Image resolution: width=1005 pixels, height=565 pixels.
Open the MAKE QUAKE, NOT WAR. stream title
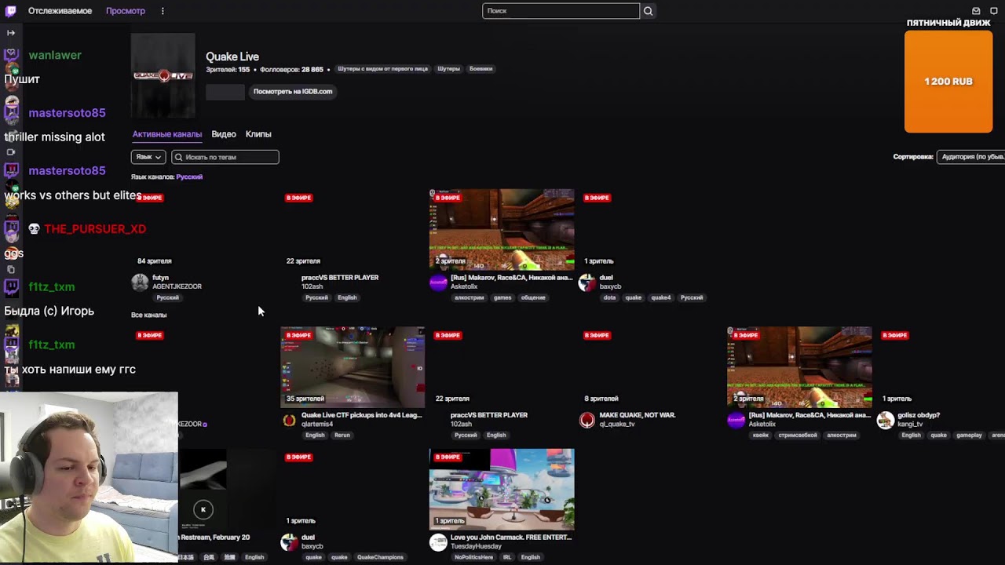point(638,415)
